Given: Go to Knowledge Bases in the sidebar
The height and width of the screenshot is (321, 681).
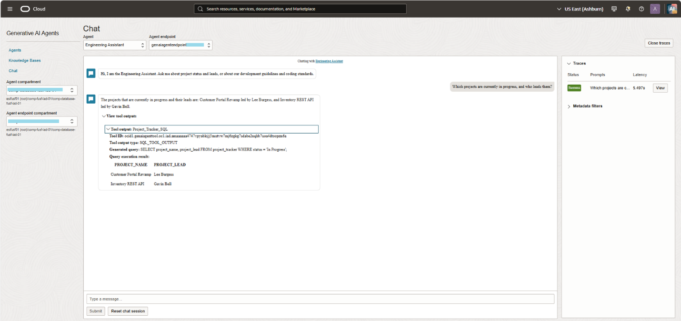Looking at the screenshot, I should [x=25, y=60].
